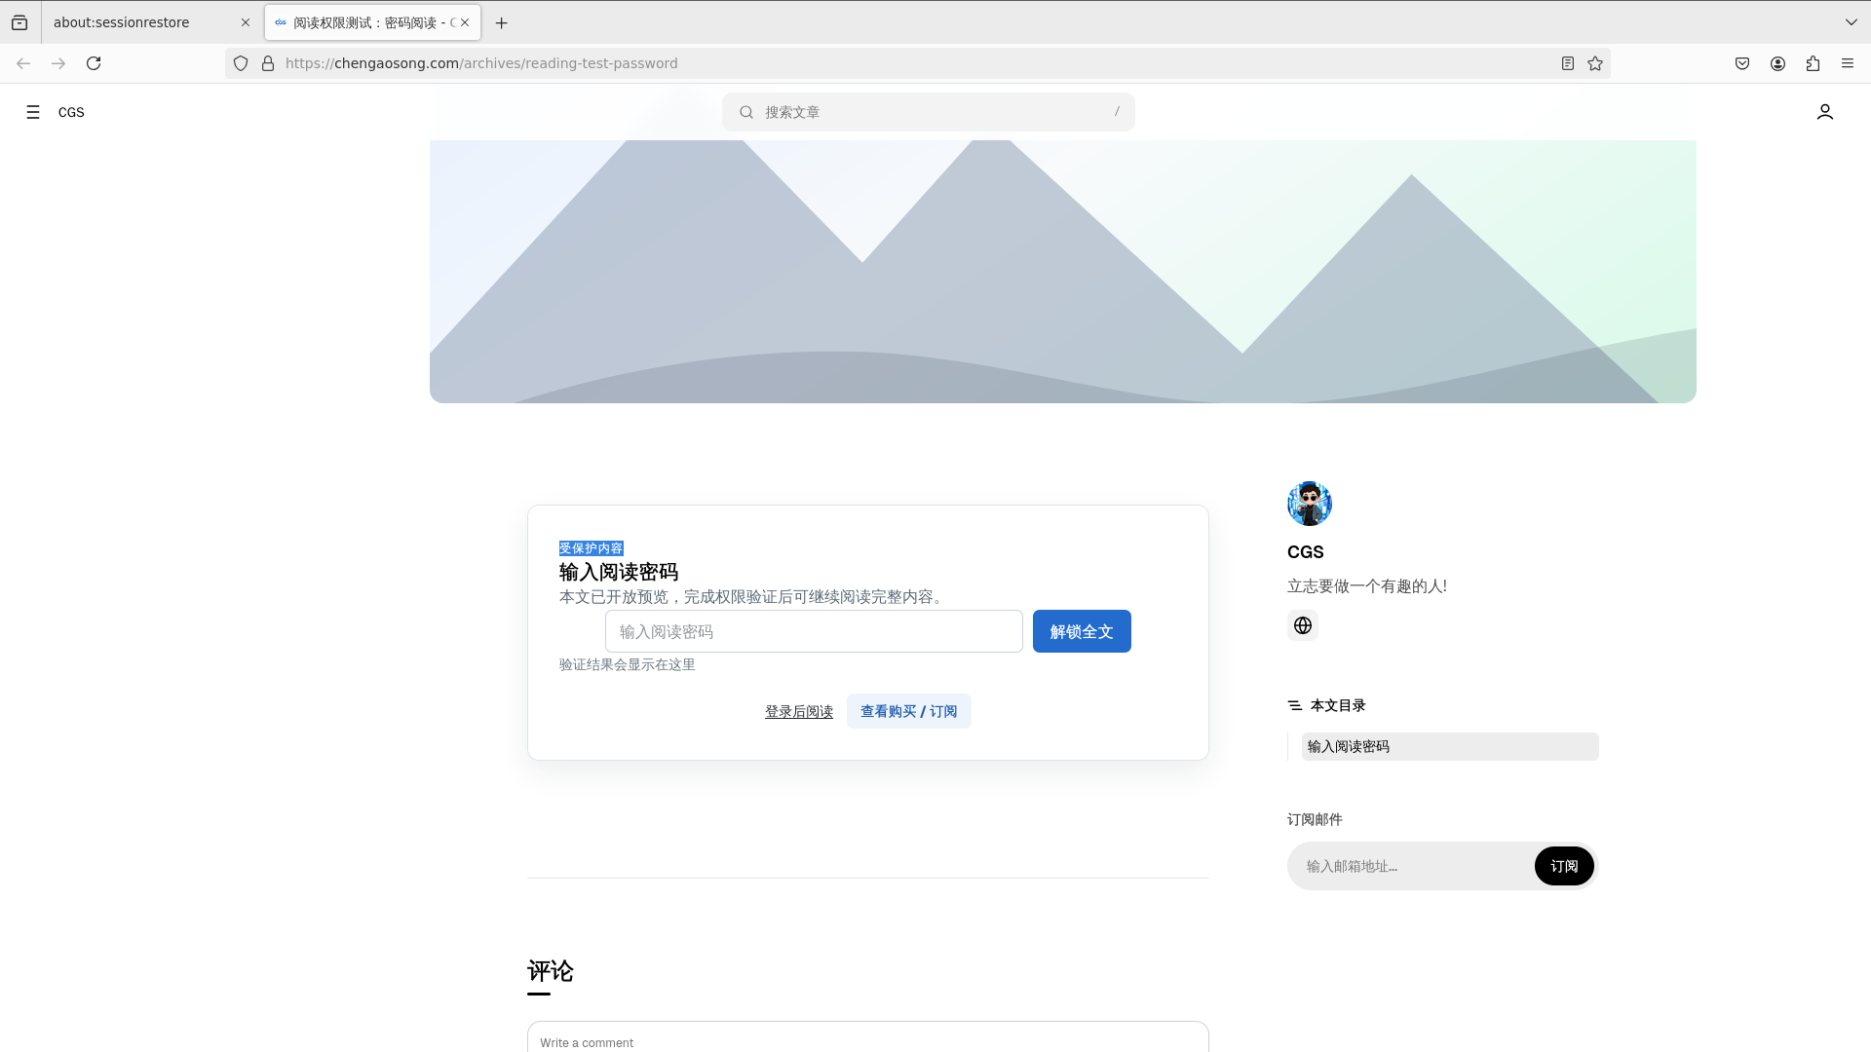1871x1052 pixels.
Task: Open the tracking protection shield icon
Action: [x=241, y=63]
